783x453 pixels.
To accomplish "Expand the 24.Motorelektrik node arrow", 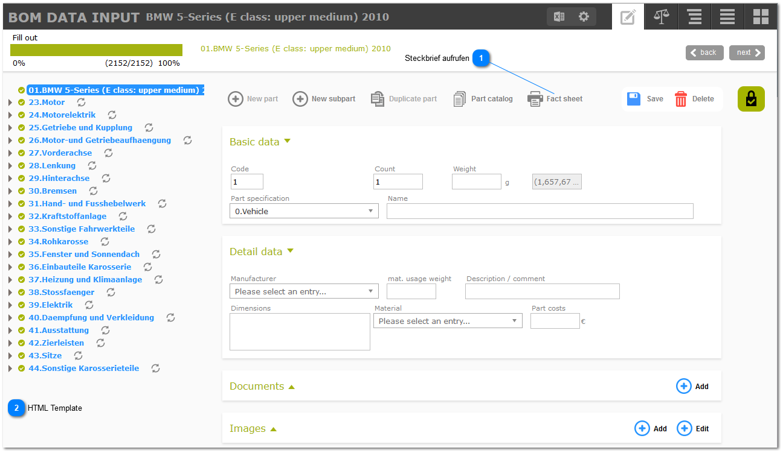I will point(10,115).
